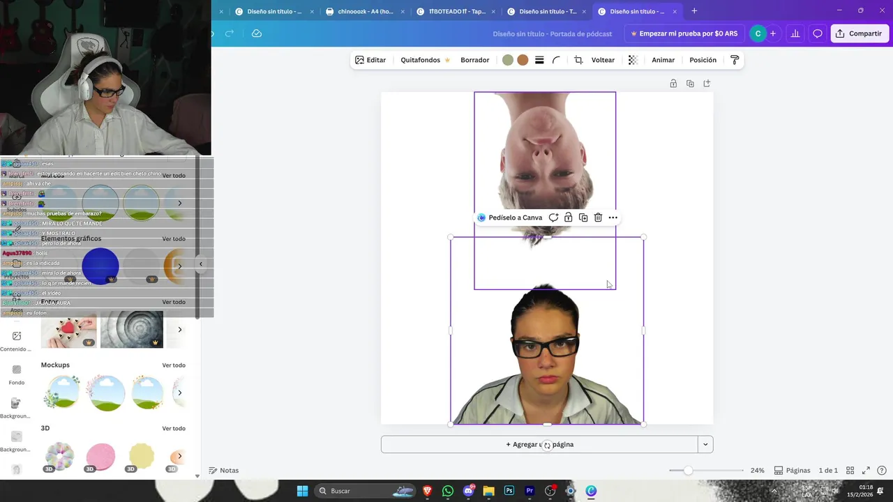The image size is (893, 502).
Task: Click the page lock icon above canvas
Action: pyautogui.click(x=673, y=84)
